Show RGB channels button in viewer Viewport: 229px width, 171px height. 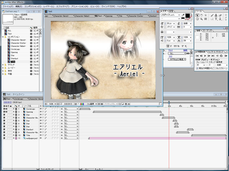pos(82,104)
